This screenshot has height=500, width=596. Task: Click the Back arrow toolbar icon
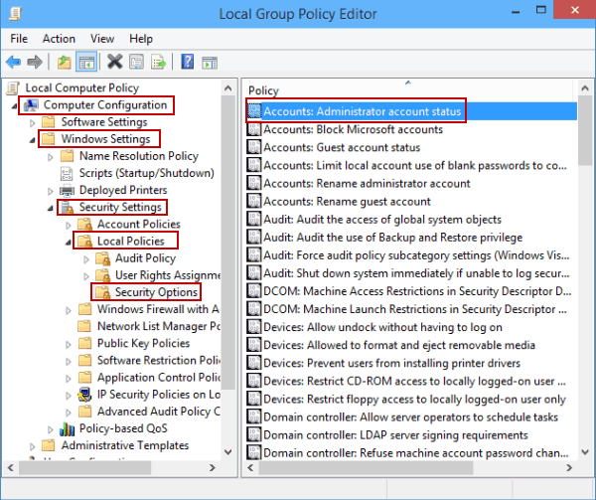[14, 62]
